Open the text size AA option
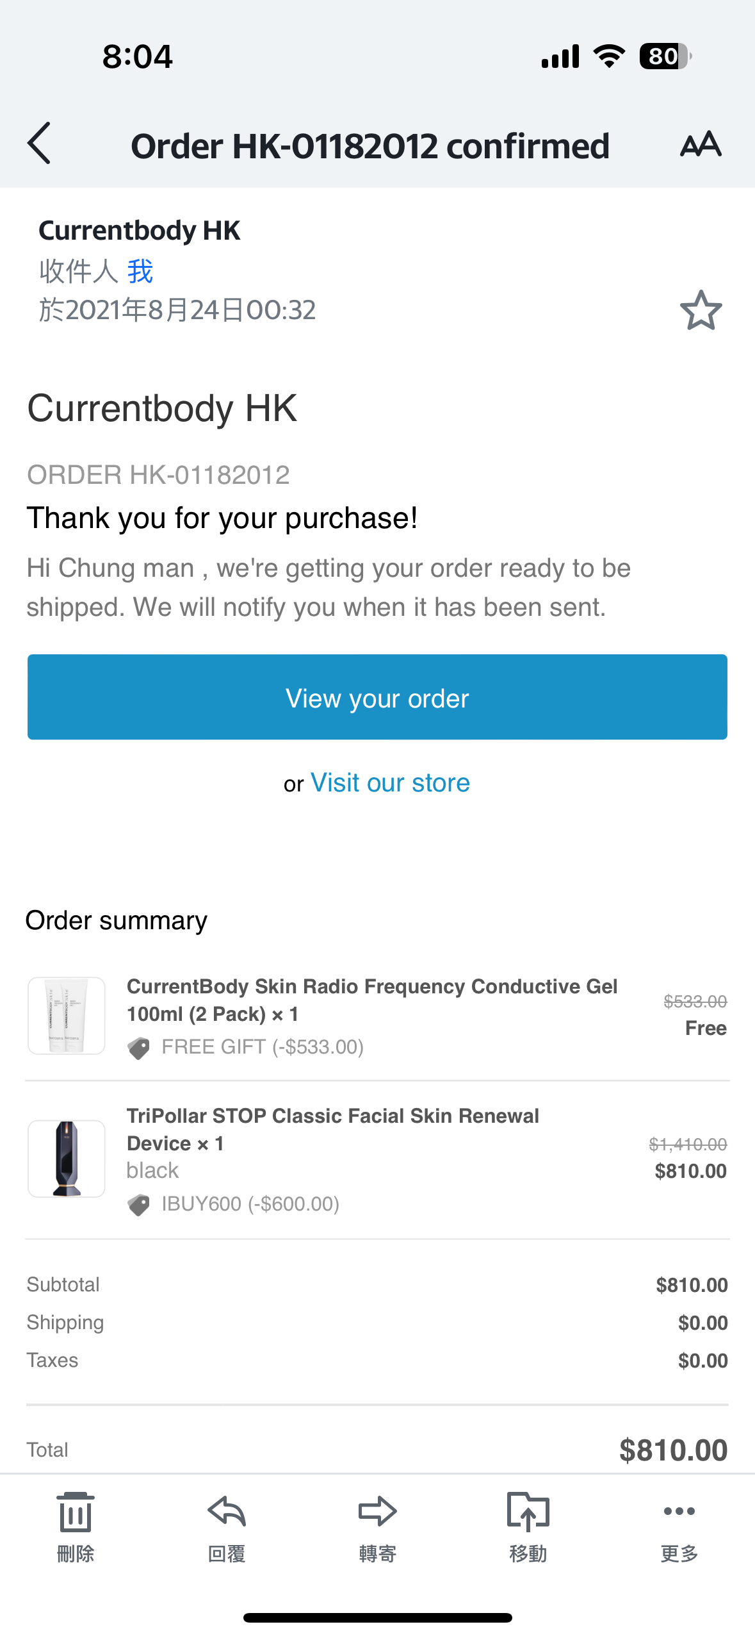This screenshot has width=755, height=1638. pos(701,144)
